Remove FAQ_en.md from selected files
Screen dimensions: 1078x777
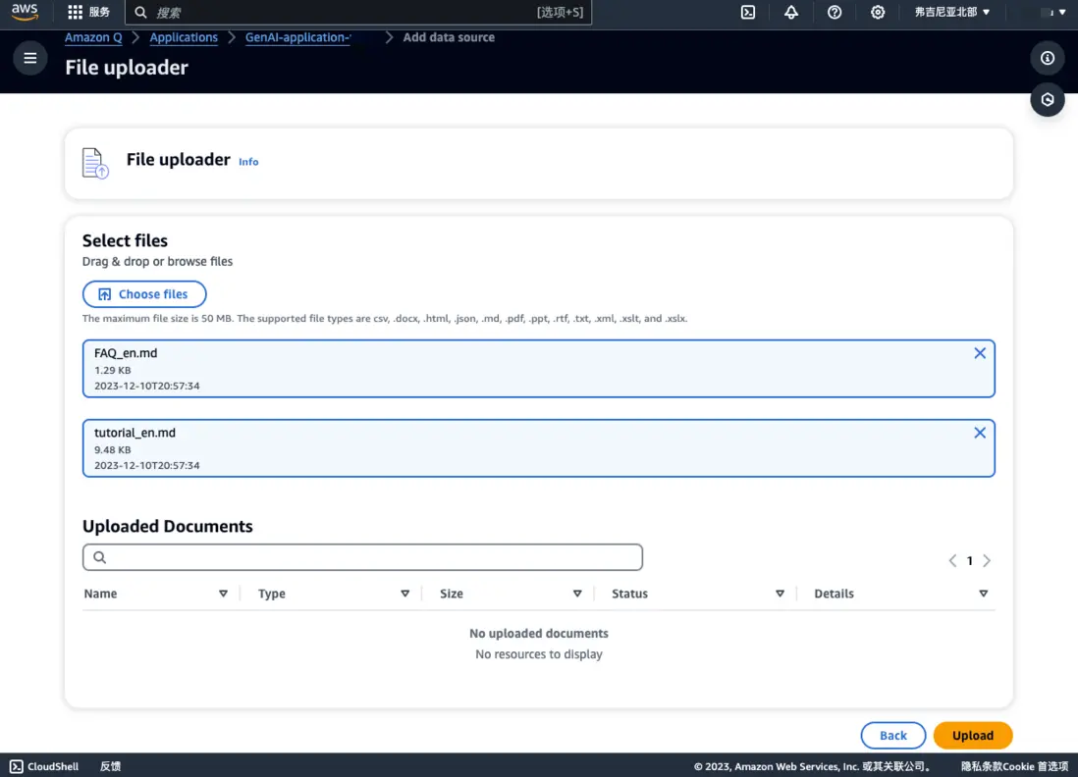click(980, 353)
